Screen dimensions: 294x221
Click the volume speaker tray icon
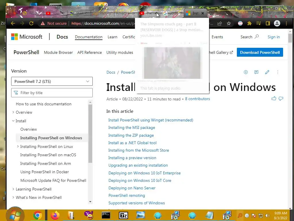(x=268, y=216)
